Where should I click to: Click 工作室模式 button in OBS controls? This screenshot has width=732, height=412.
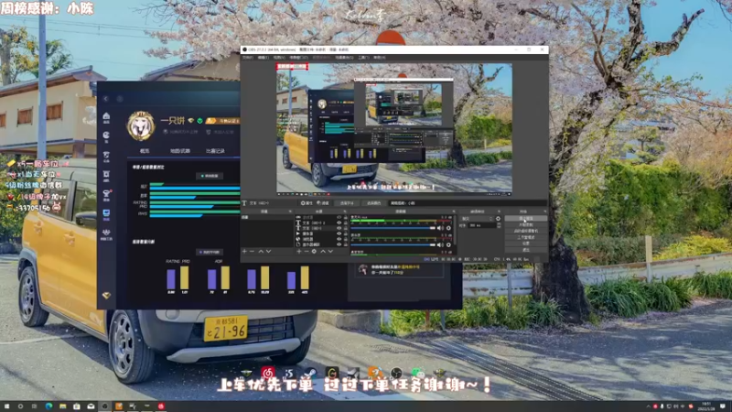[x=525, y=237]
